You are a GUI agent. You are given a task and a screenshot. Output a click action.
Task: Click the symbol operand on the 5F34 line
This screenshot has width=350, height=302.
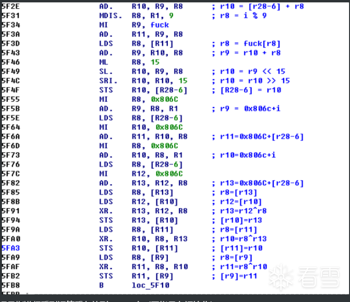(160, 25)
